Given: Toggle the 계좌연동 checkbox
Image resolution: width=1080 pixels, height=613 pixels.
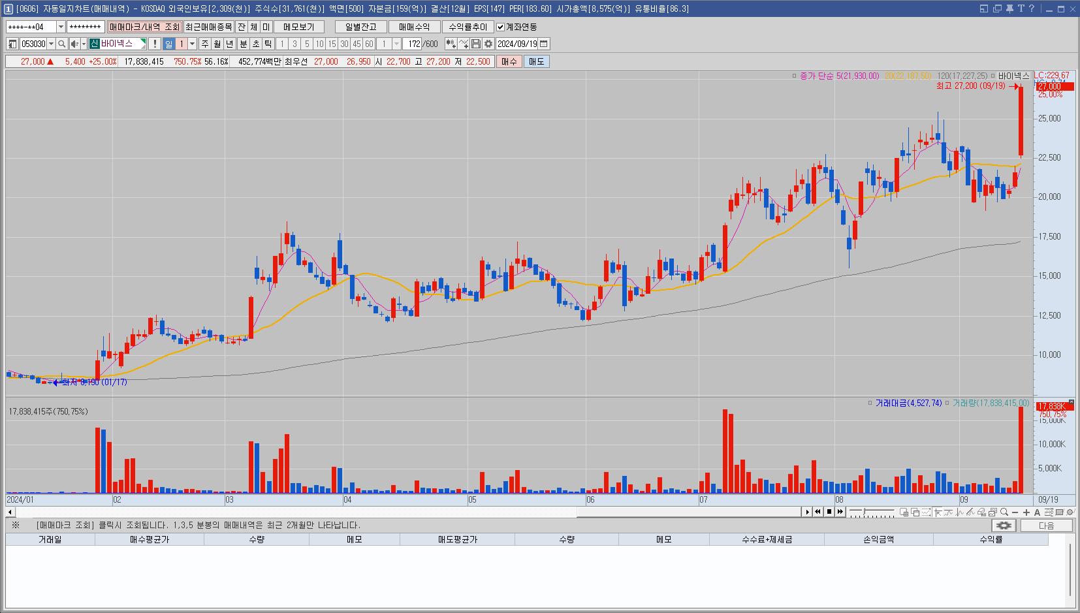Looking at the screenshot, I should point(501,27).
